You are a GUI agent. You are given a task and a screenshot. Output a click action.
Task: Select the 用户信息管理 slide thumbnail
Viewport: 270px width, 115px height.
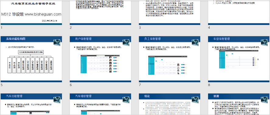click(100, 59)
